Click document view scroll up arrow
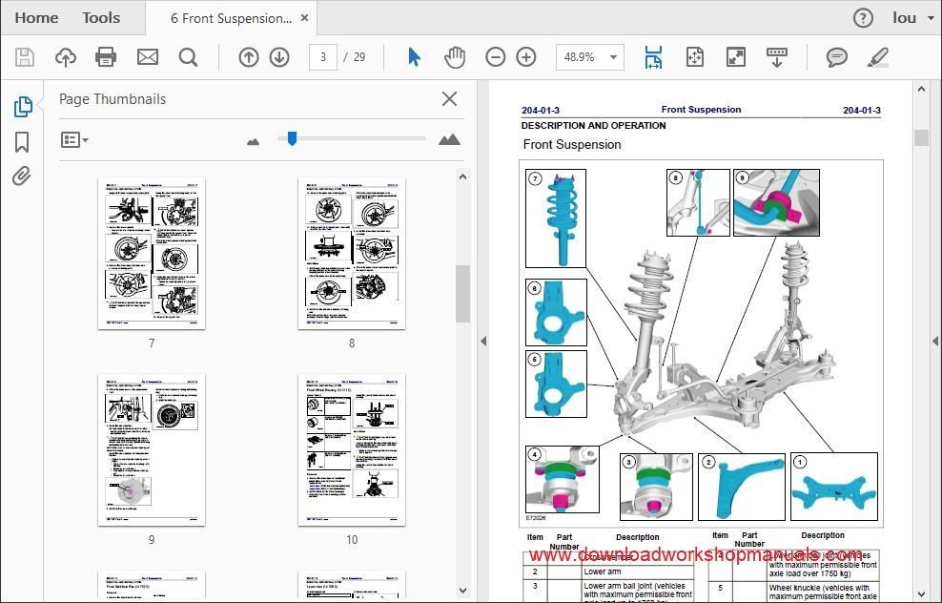This screenshot has width=942, height=603. pyautogui.click(x=922, y=89)
